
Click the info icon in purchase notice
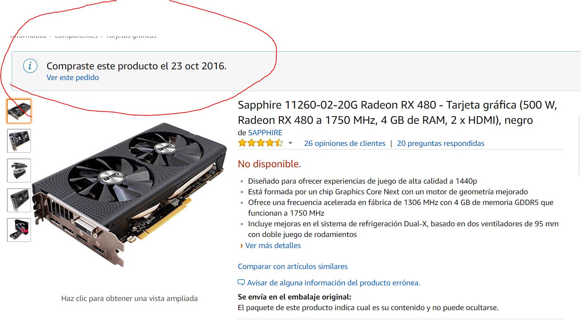click(x=30, y=66)
